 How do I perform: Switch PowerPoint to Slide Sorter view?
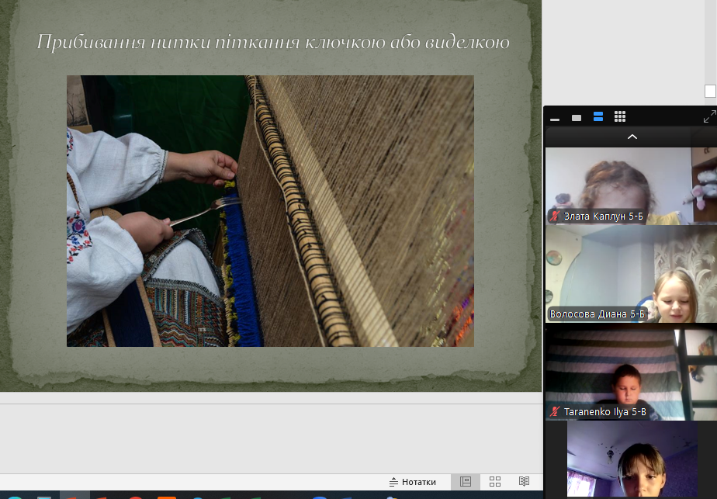tap(495, 482)
